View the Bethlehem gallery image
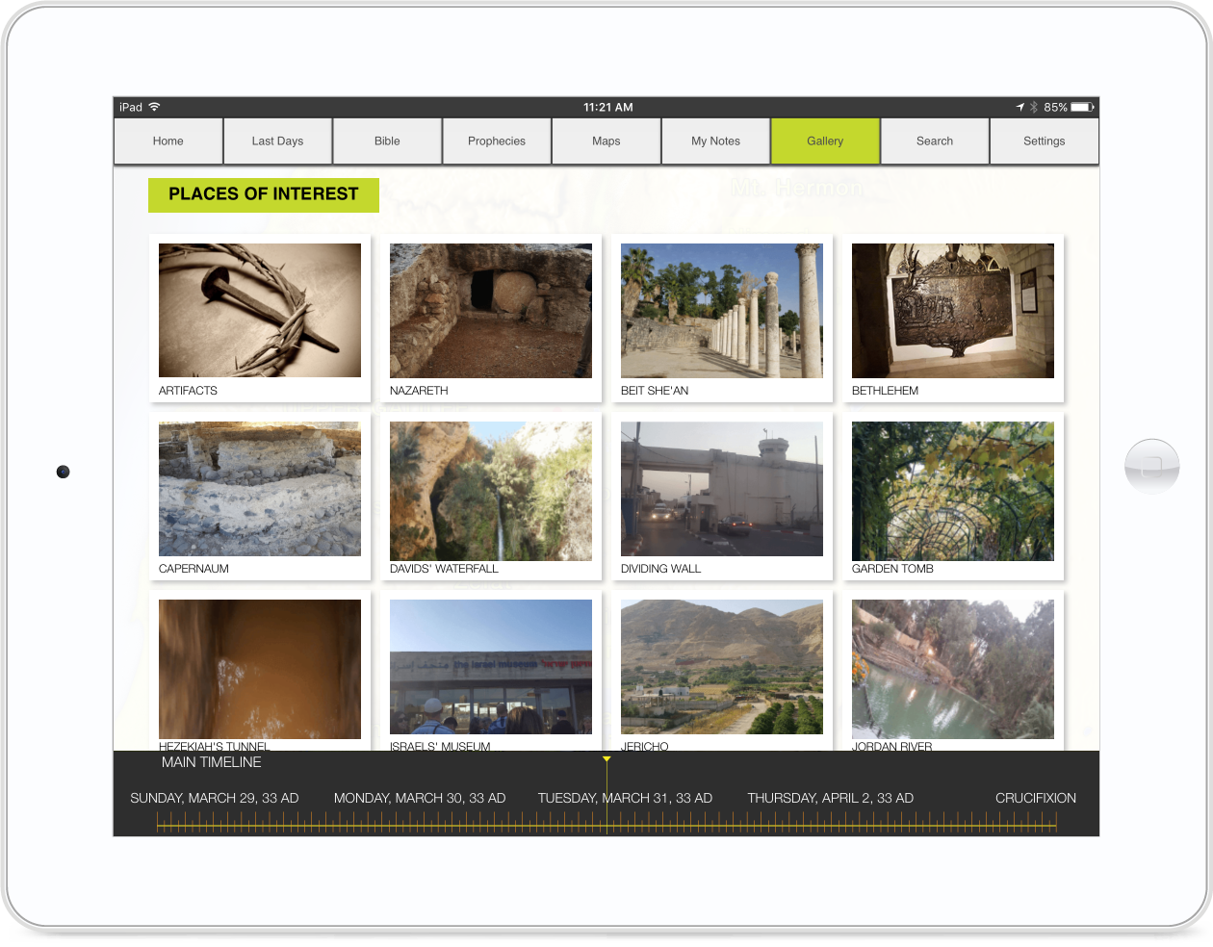This screenshot has width=1213, height=947. [953, 310]
